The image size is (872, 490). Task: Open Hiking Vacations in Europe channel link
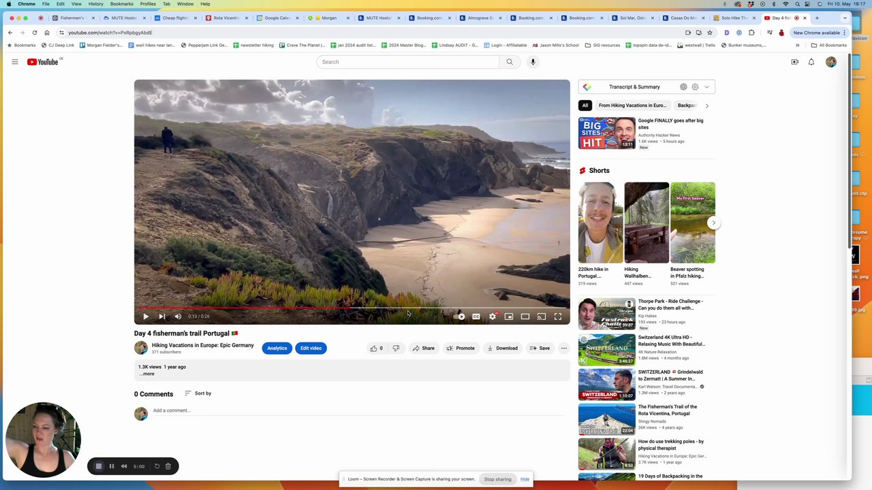tap(202, 346)
